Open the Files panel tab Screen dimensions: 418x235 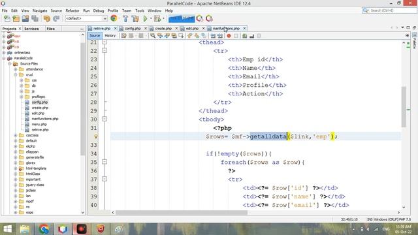[x=51, y=29]
